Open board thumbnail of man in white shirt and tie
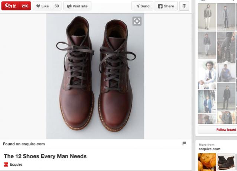The width and height of the screenshot is (237, 171). click(207, 75)
